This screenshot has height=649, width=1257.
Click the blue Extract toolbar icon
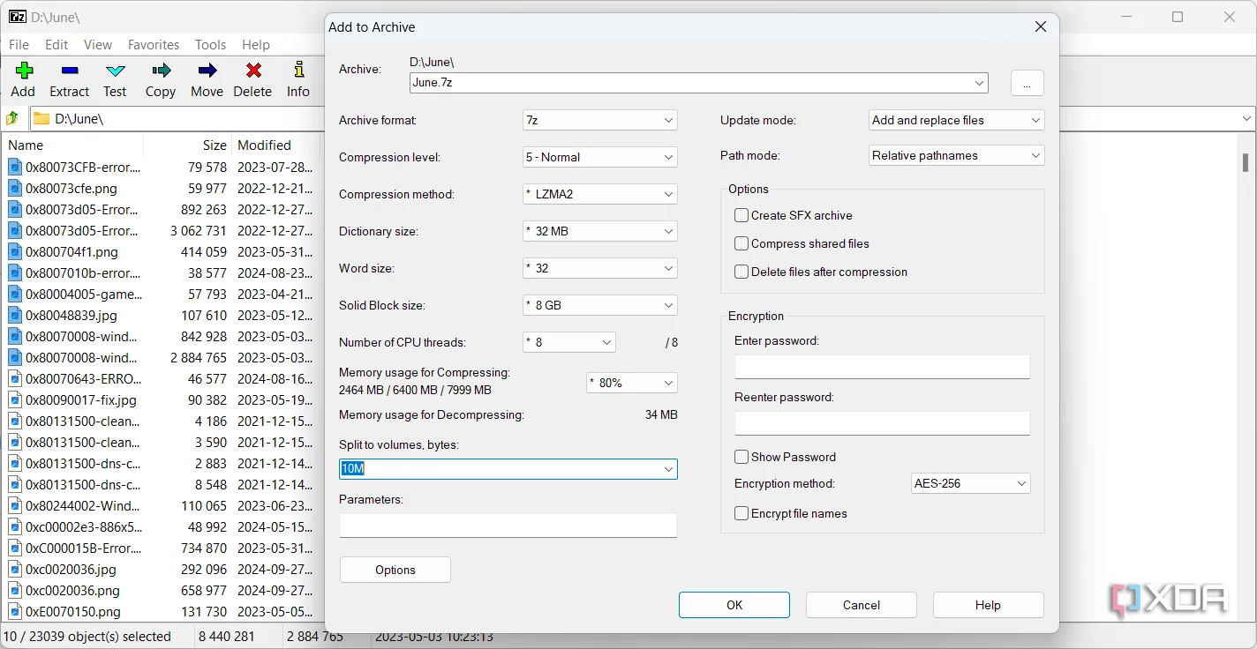pyautogui.click(x=69, y=71)
